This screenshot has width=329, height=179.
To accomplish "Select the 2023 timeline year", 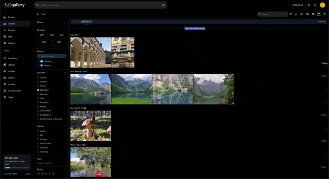I will click(52, 36).
